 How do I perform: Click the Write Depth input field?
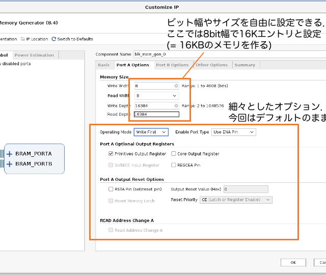153,106
